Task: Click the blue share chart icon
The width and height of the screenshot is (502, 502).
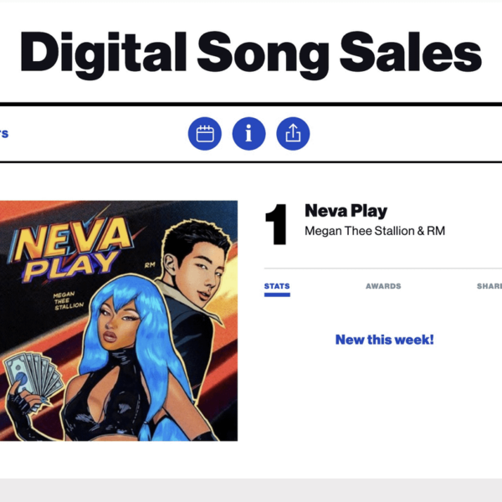Action: (293, 134)
